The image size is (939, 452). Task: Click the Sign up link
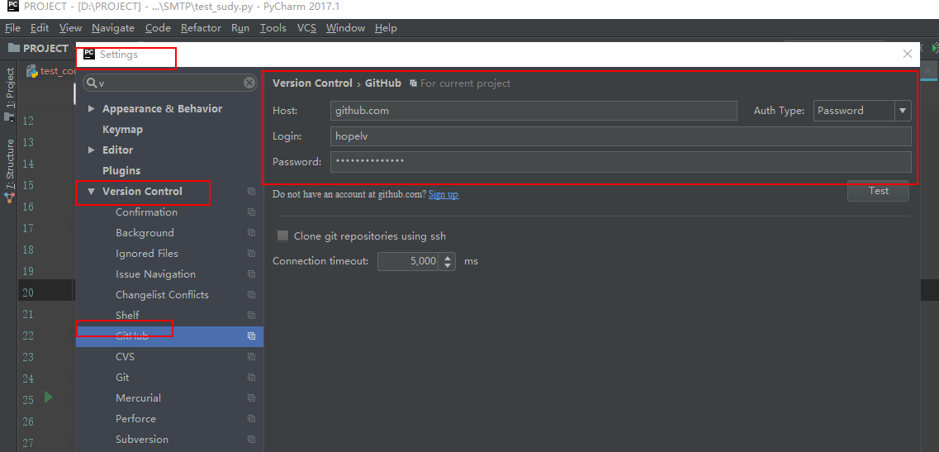point(443,194)
